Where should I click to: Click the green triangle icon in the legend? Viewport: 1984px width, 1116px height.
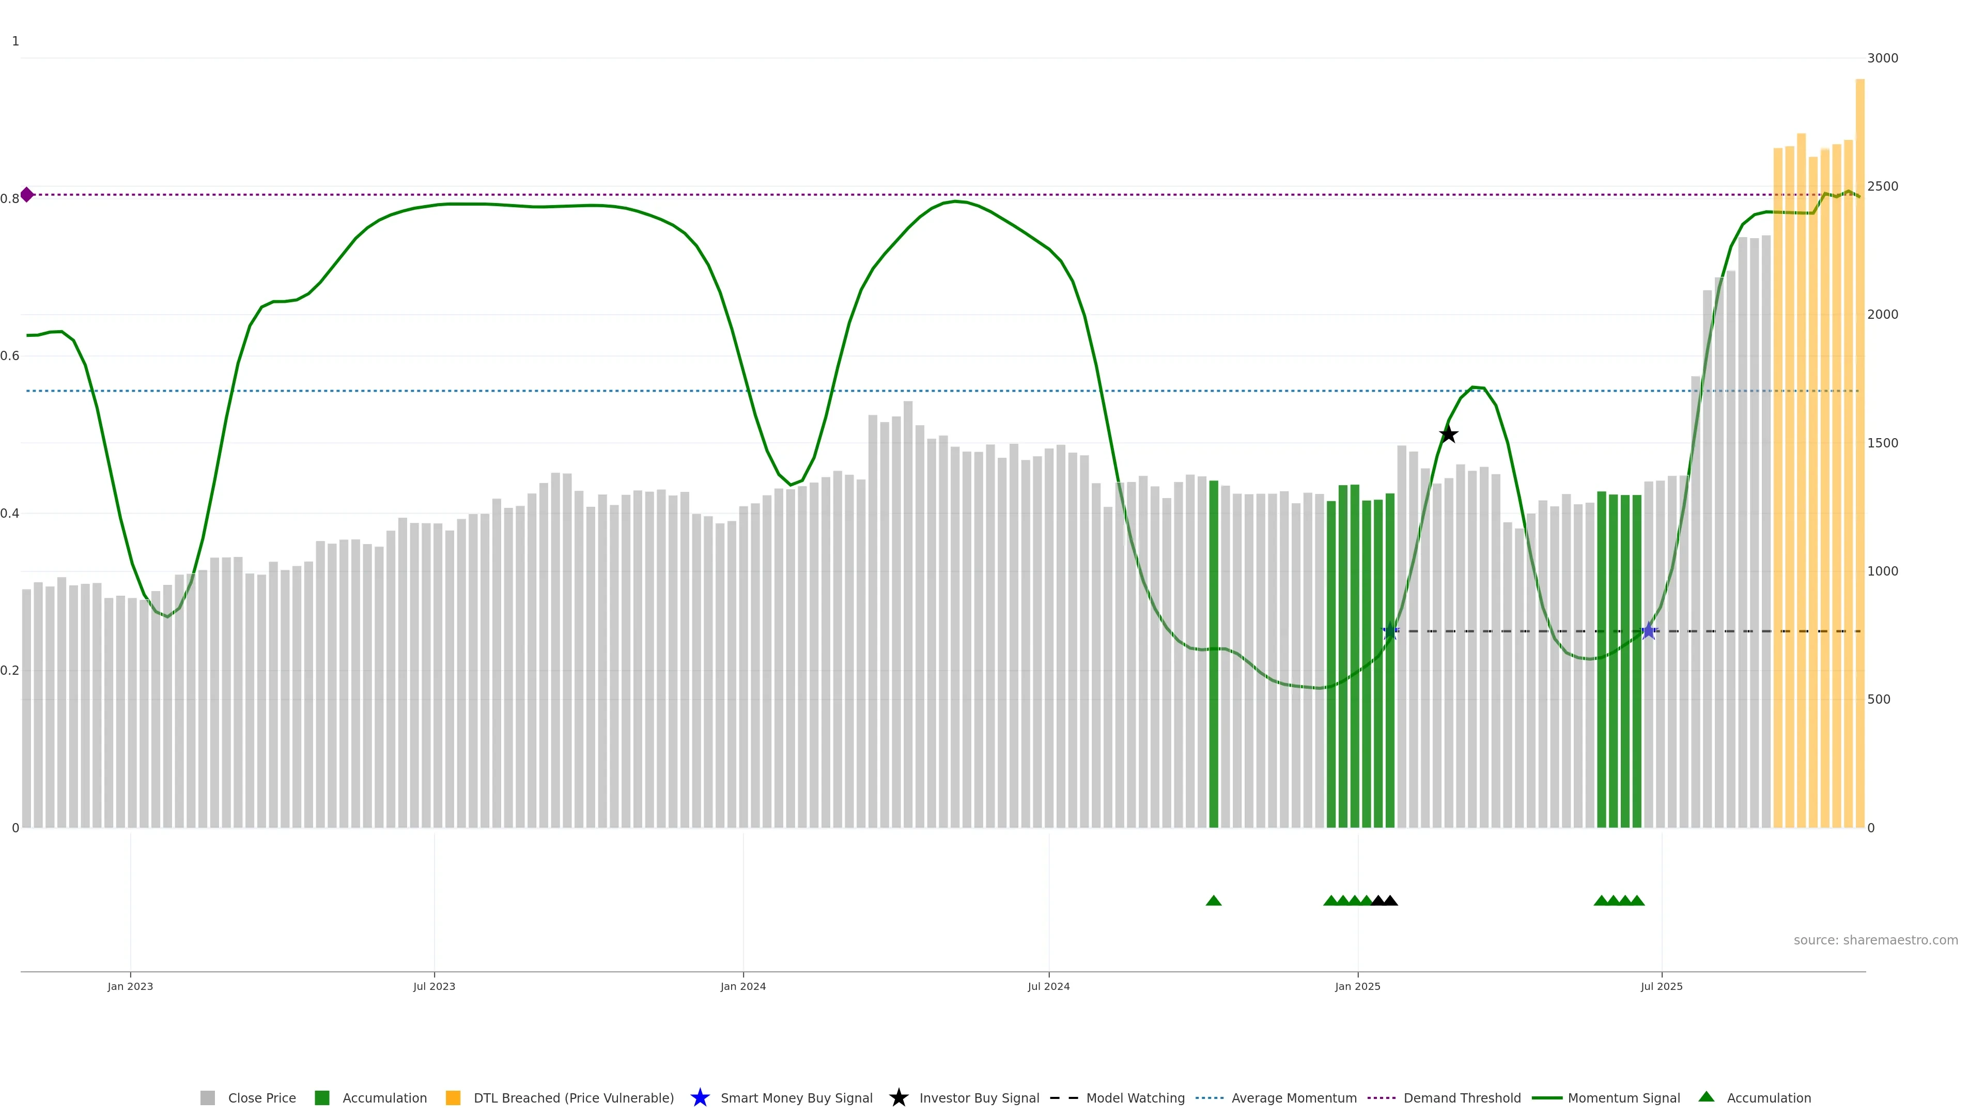(x=1706, y=1097)
